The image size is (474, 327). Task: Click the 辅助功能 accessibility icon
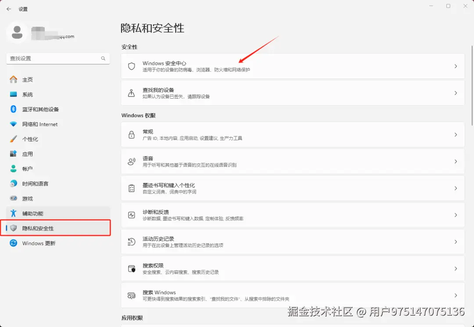[x=13, y=213]
